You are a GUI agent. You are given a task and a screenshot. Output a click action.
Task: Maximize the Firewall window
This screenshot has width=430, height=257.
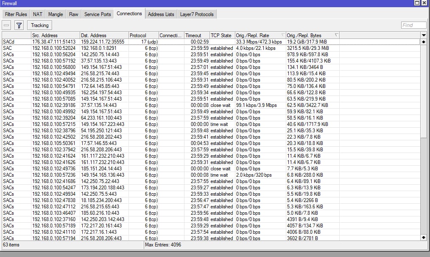coord(417,3)
